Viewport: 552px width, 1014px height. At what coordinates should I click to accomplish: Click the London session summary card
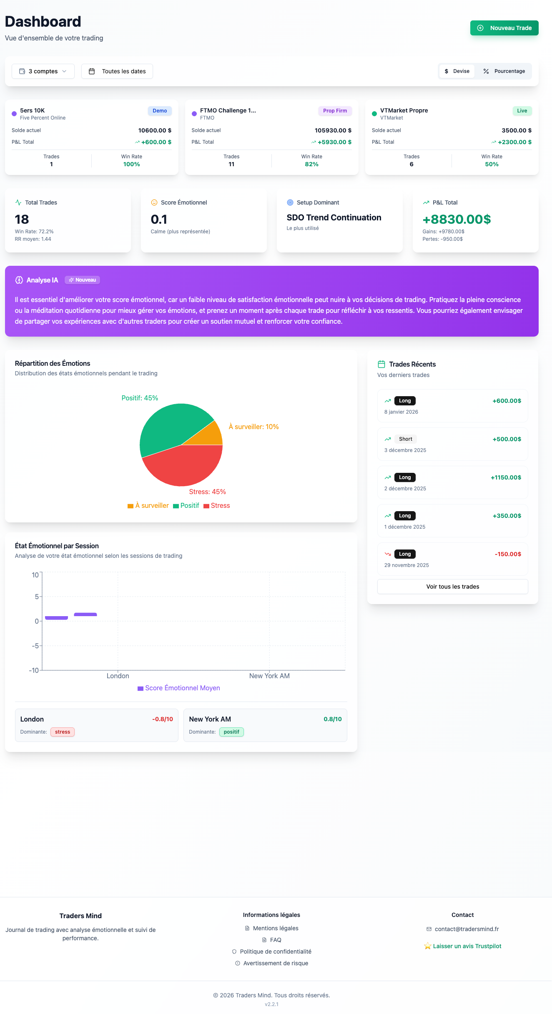pyautogui.click(x=97, y=725)
